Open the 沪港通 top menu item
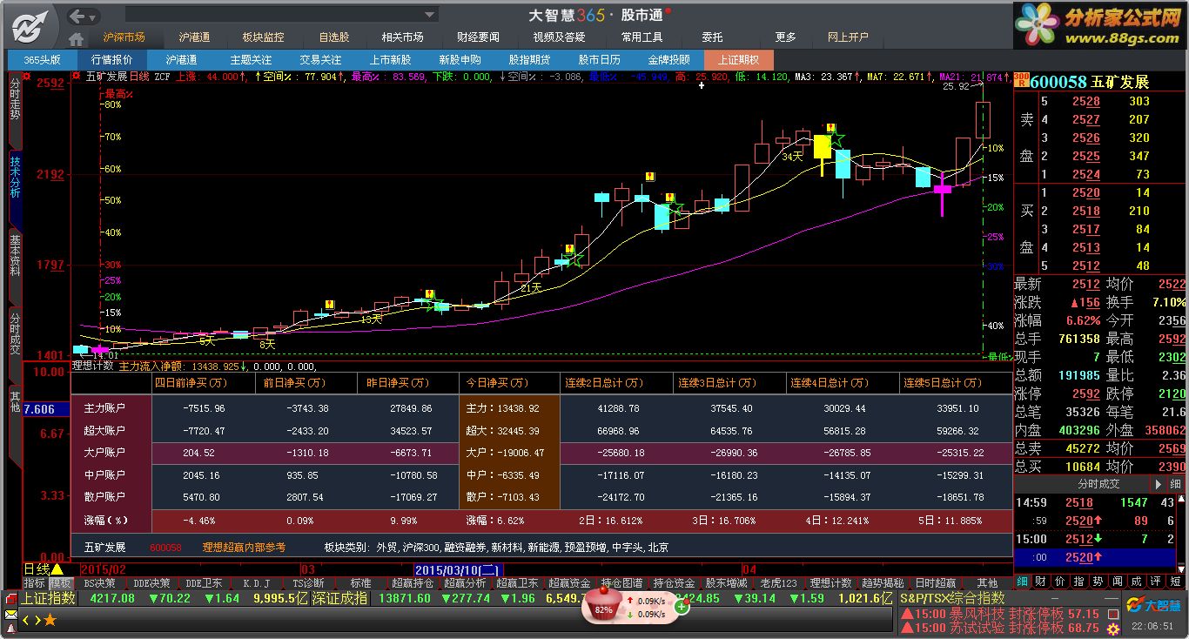 (194, 37)
